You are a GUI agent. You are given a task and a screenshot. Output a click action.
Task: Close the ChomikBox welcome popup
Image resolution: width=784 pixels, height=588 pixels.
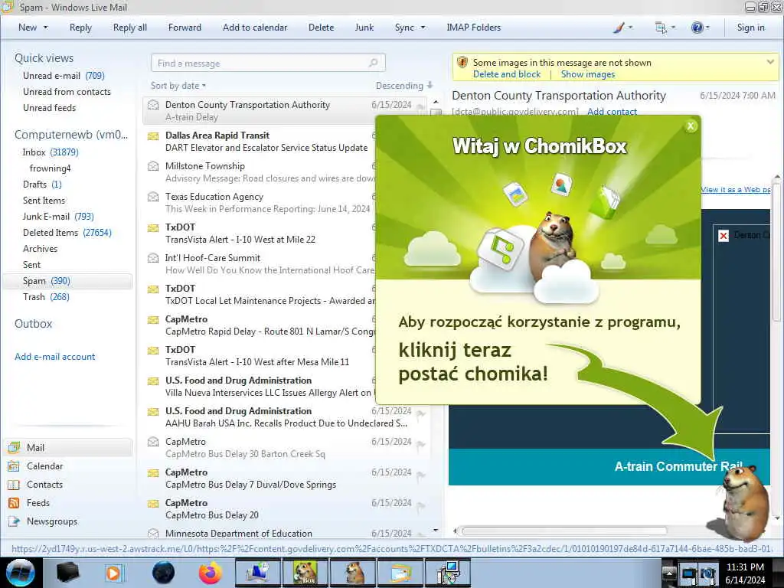pyautogui.click(x=691, y=126)
